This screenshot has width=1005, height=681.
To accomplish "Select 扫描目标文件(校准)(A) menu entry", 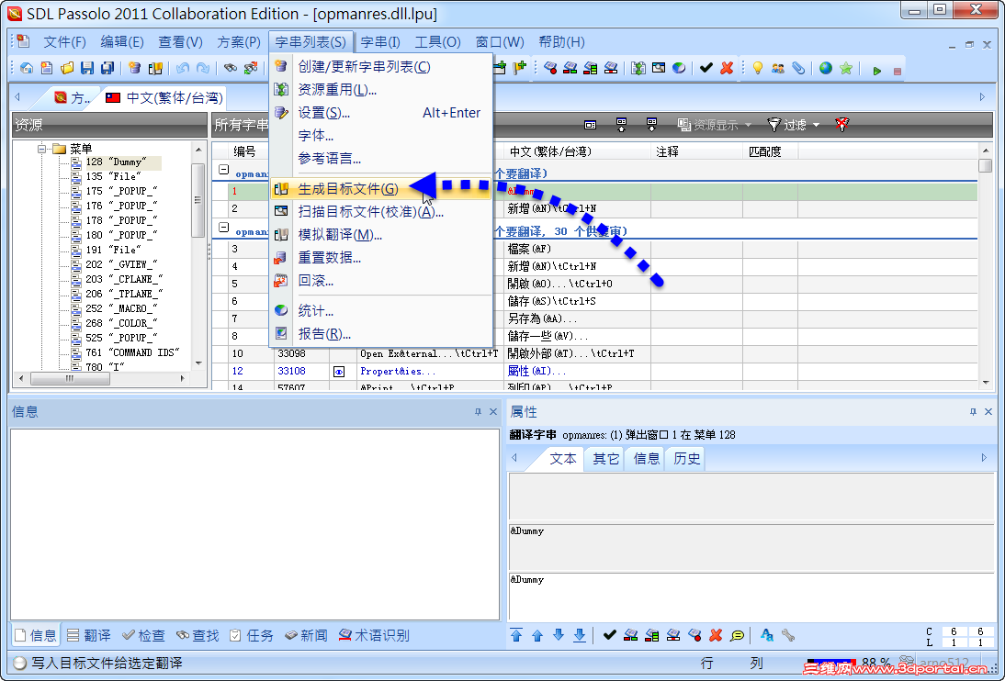I will [380, 211].
